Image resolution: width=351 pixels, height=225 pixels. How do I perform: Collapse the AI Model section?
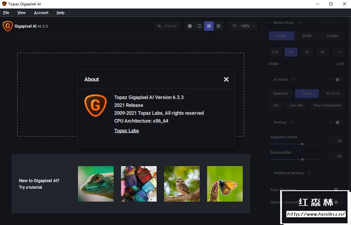269,80
